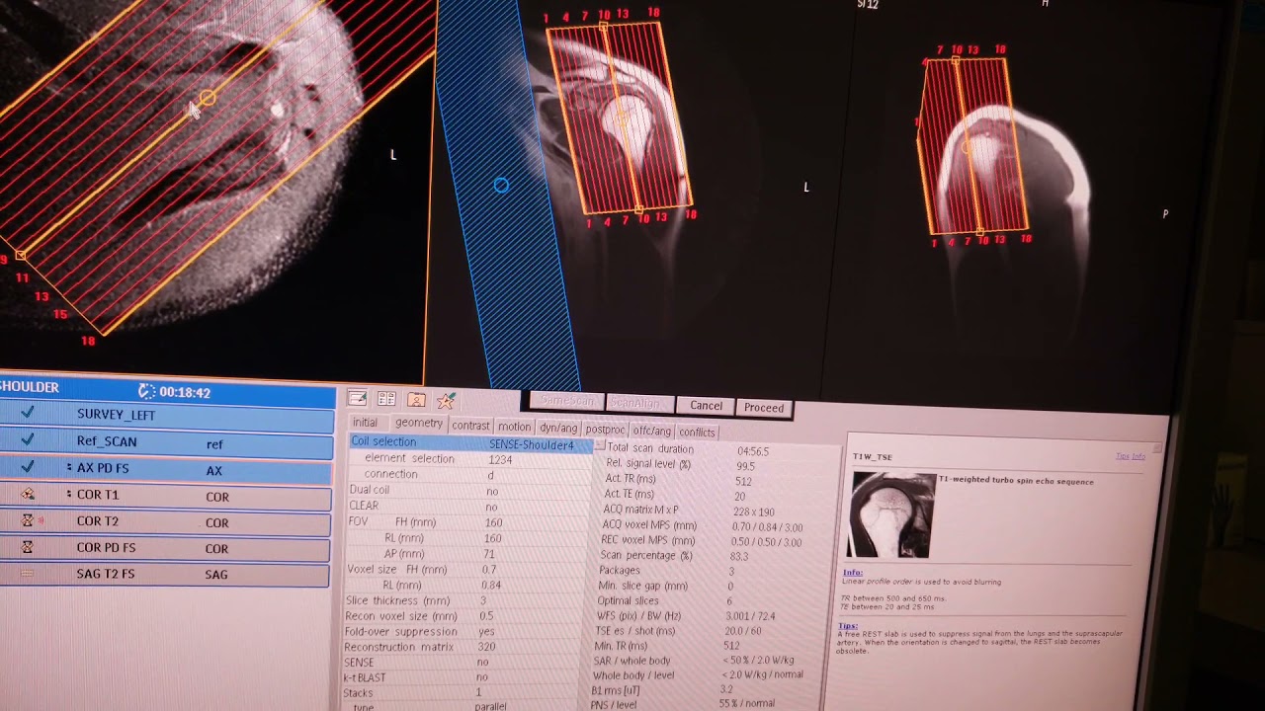Viewport: 1265px width, 711px height.
Task: Click the colon marker before COR T1
Action: [69, 494]
